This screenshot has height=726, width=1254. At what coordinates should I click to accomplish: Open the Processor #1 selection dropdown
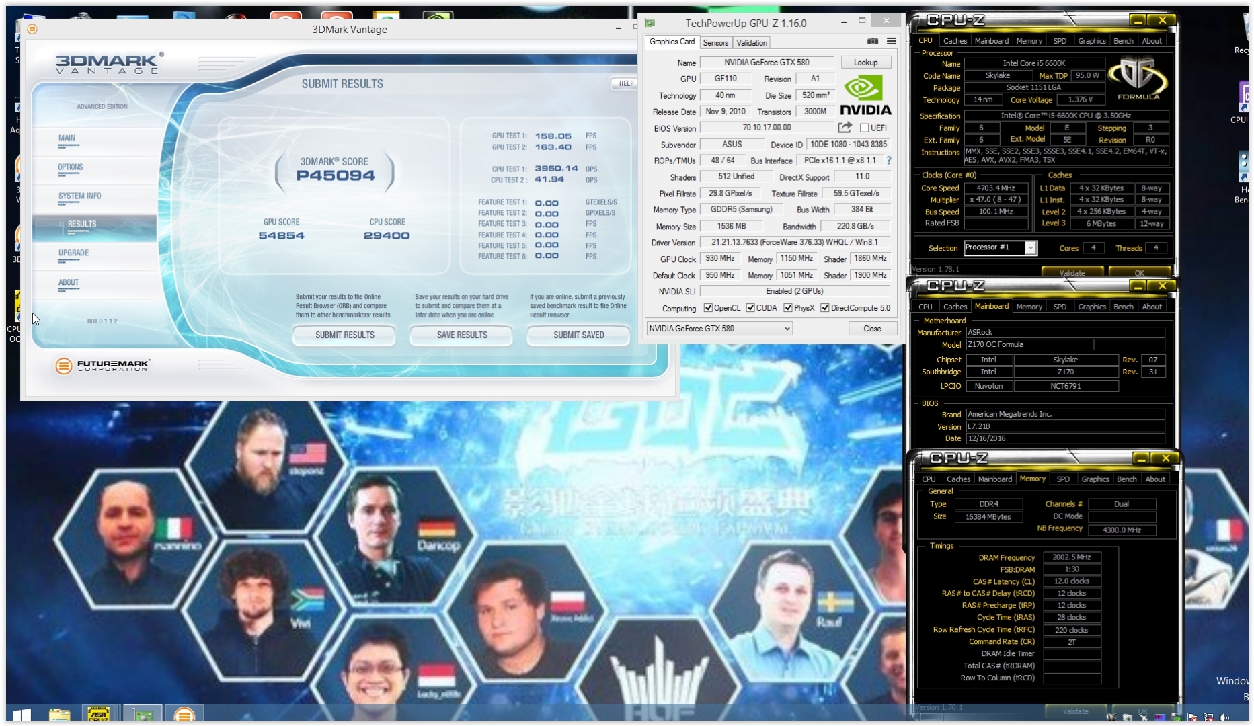(x=1001, y=248)
